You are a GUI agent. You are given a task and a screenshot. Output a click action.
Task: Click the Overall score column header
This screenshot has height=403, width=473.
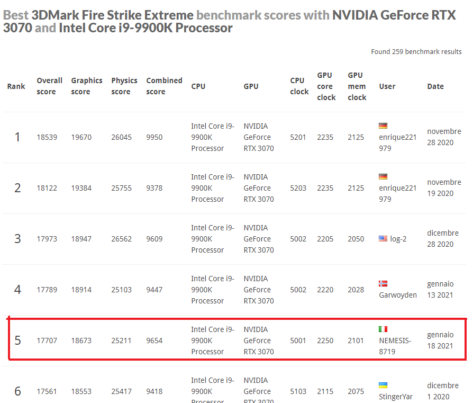(50, 86)
